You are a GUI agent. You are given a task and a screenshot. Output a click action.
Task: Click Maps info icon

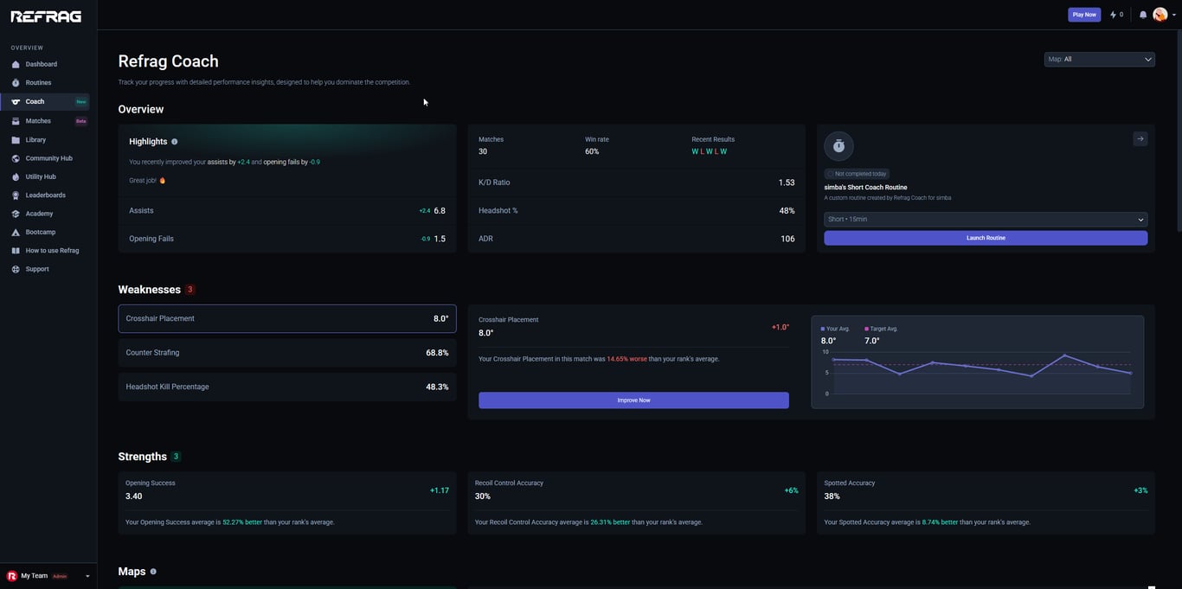point(153,572)
